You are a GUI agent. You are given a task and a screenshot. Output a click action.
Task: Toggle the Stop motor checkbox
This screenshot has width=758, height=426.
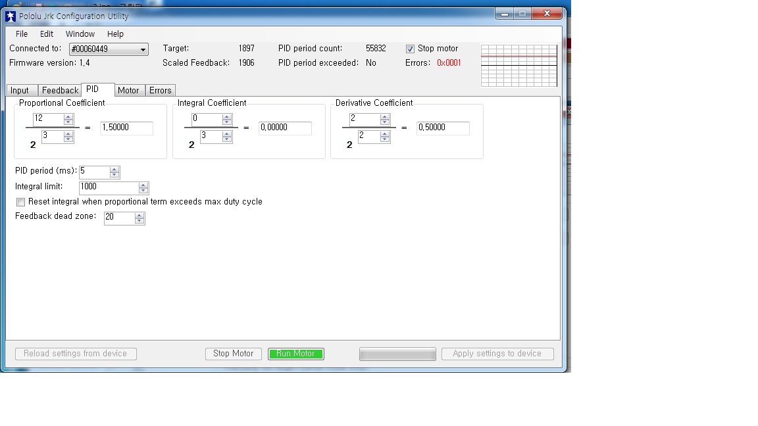click(410, 49)
